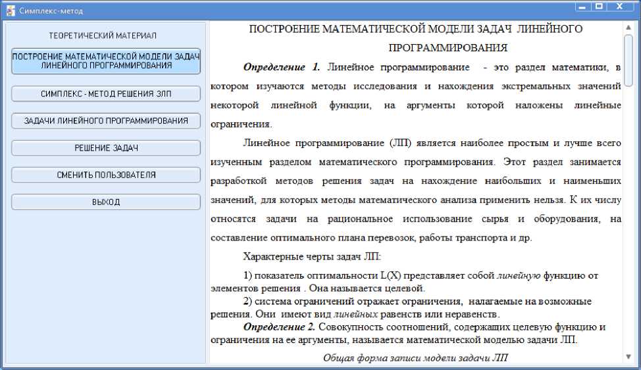The width and height of the screenshot is (641, 370).
Task: Click 'Характерные черты задач ЛП:' line
Action: click(312, 256)
